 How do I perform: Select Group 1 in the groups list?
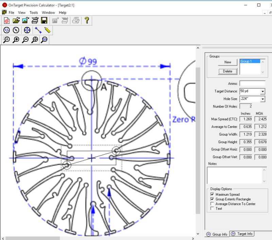point(250,61)
